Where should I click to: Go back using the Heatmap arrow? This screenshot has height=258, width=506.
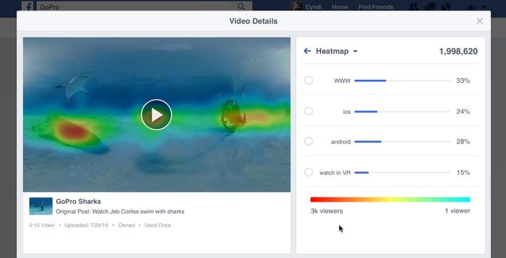(307, 51)
